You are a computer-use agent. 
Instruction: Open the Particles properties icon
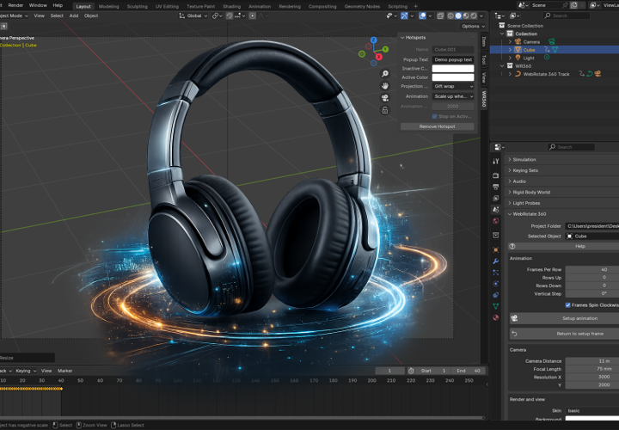496,273
